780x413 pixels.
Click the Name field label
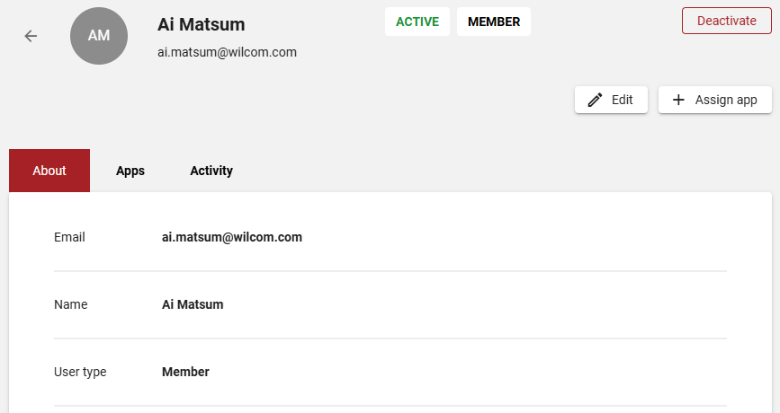[71, 304]
